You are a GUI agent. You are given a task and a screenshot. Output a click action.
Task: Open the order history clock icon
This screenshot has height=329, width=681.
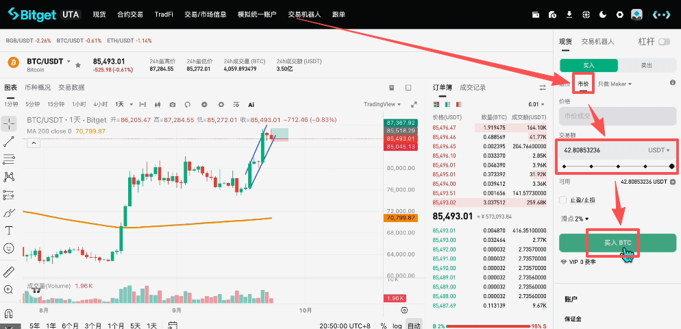pos(552,14)
